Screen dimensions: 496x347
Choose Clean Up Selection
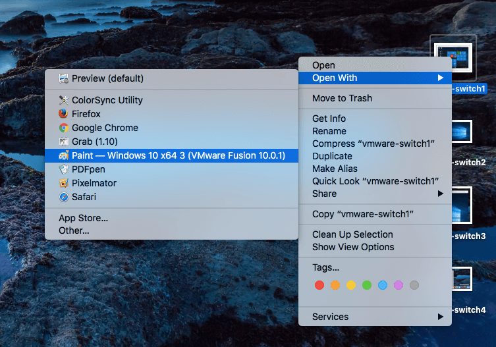point(375,234)
